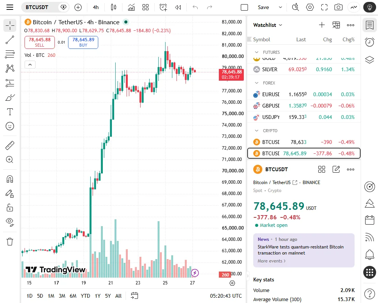Open the Fibonacci retracement tools
The height and width of the screenshot is (303, 378).
10,54
